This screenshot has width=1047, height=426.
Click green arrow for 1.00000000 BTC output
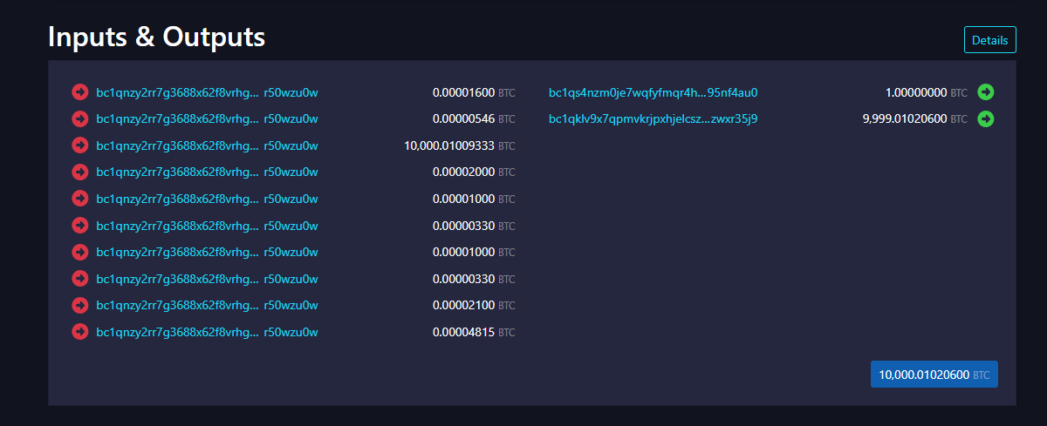click(986, 92)
